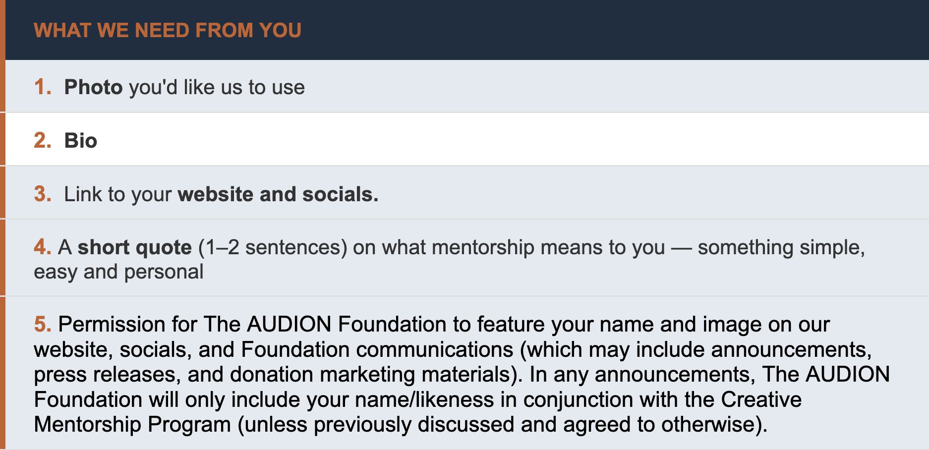This screenshot has height=450, width=929.
Task: Click the text 'you'd like us to use'
Action: pyautogui.click(x=217, y=87)
